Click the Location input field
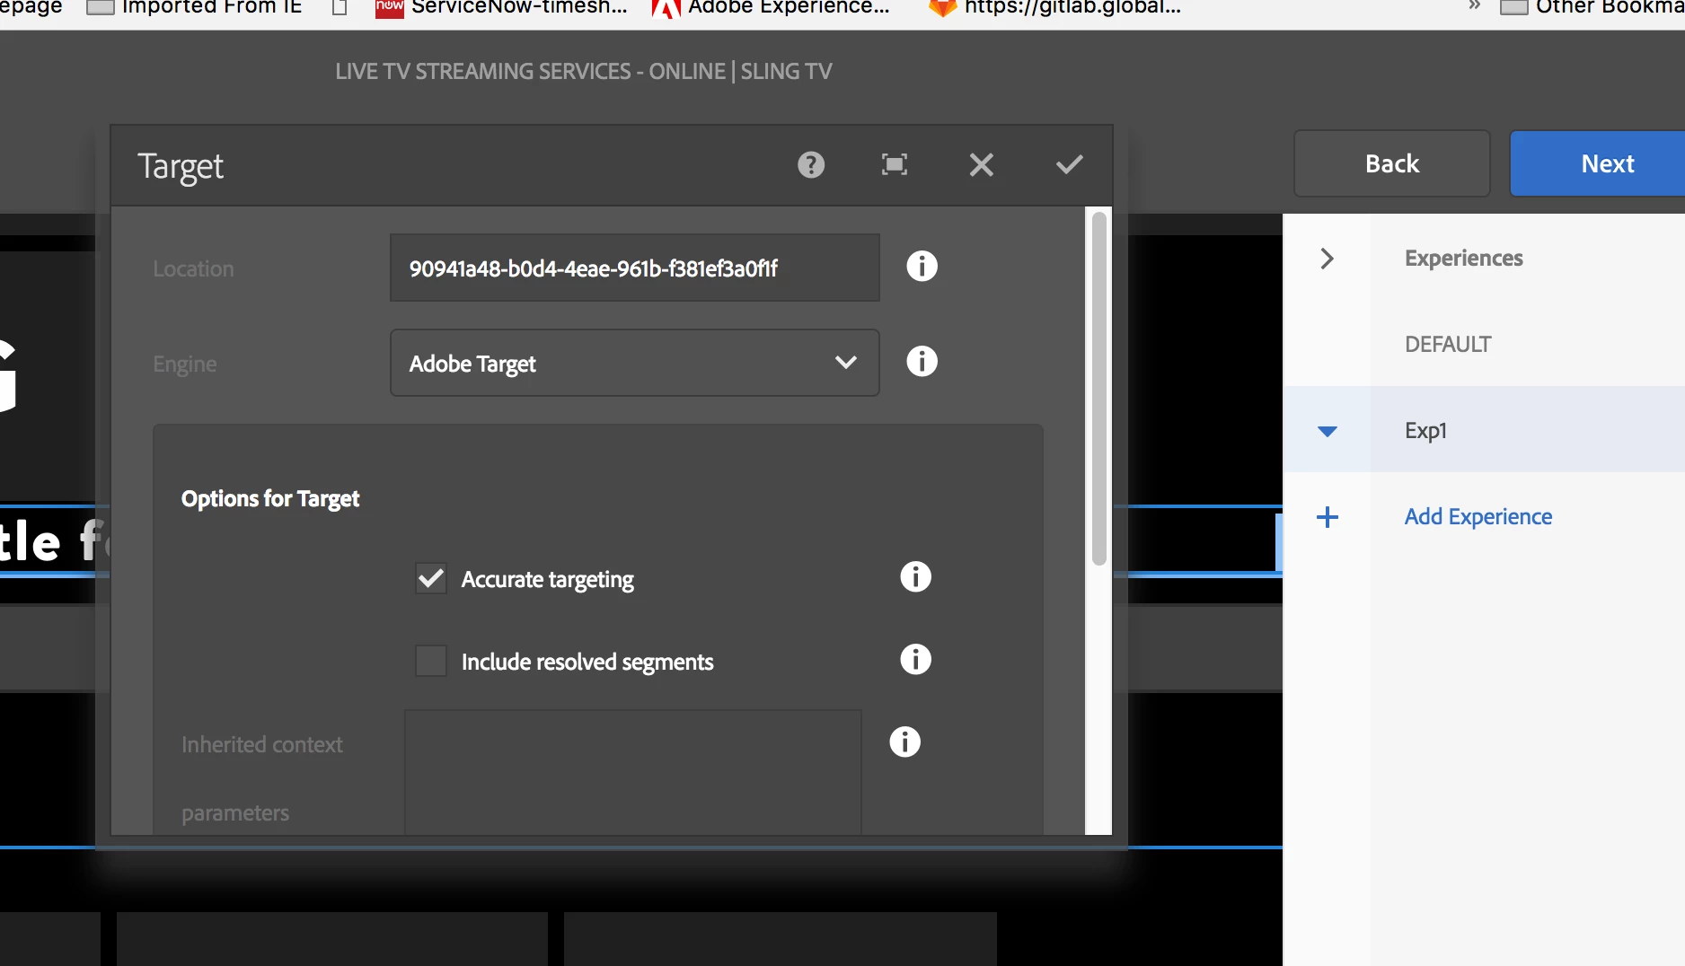 [634, 268]
